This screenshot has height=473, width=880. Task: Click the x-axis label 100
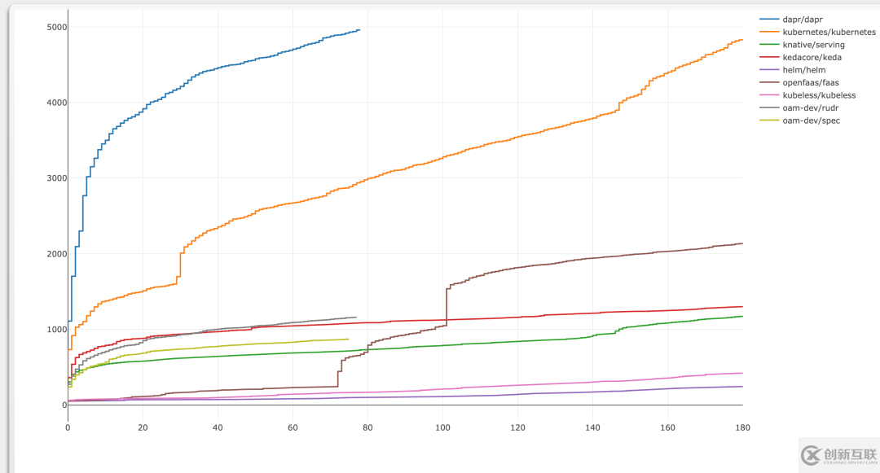(442, 427)
